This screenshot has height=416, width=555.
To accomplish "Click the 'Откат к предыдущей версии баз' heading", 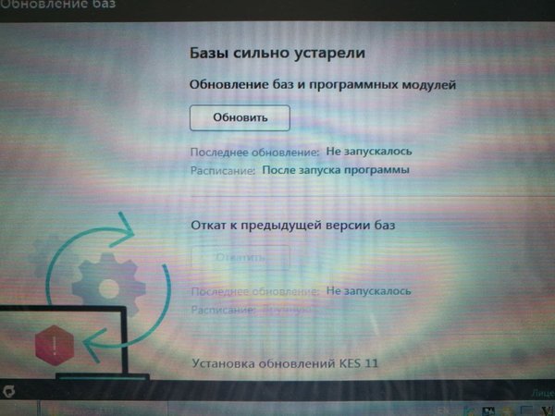I will click(x=292, y=226).
